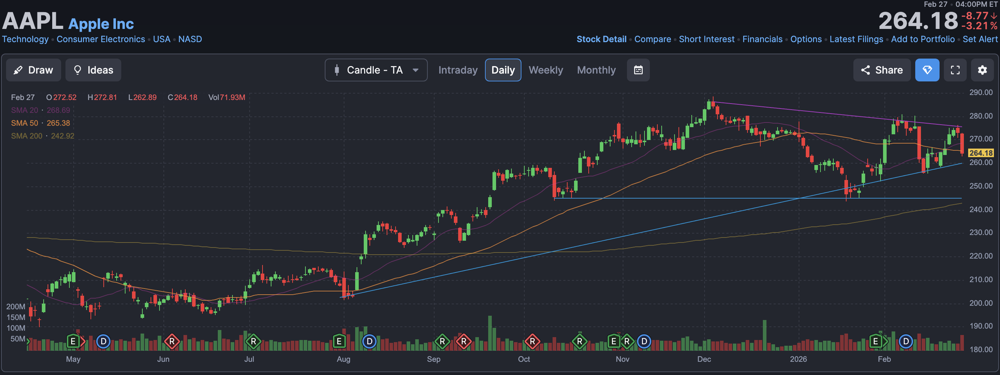Click the earnings E marker near May
Screen dimensions: 1000x375
73,341
